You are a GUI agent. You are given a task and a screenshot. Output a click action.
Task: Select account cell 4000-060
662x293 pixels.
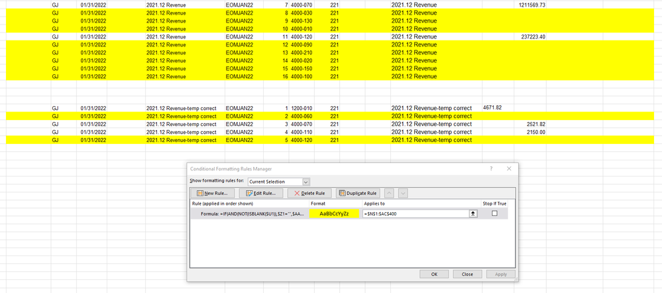[302, 116]
